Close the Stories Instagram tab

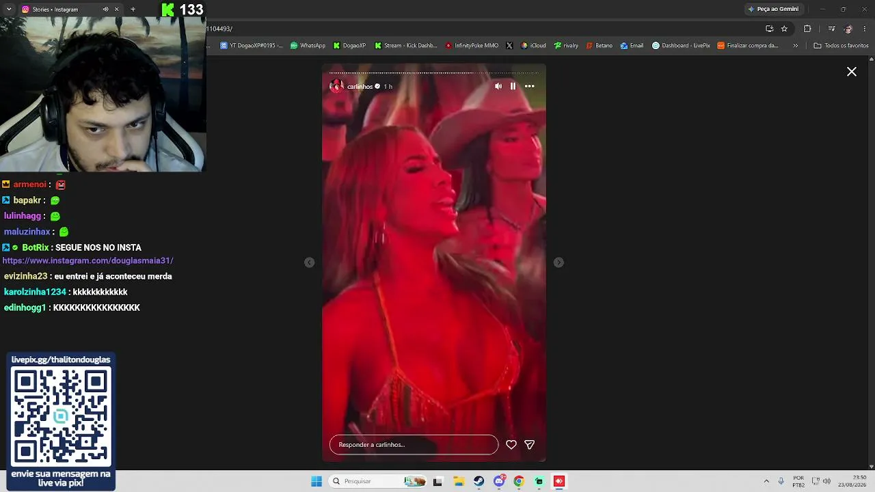[116, 10]
